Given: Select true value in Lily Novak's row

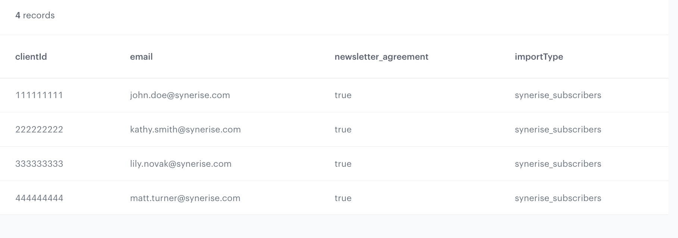Looking at the screenshot, I should coord(343,164).
